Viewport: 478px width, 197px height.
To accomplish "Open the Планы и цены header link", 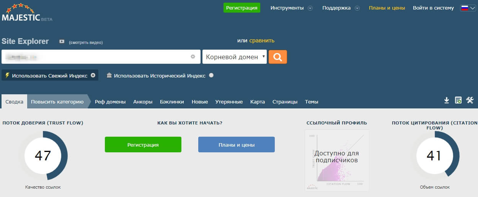I will [x=387, y=8].
